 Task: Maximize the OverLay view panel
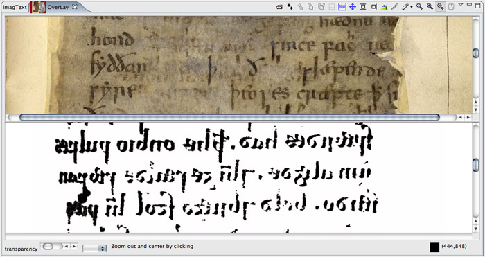(477, 5)
